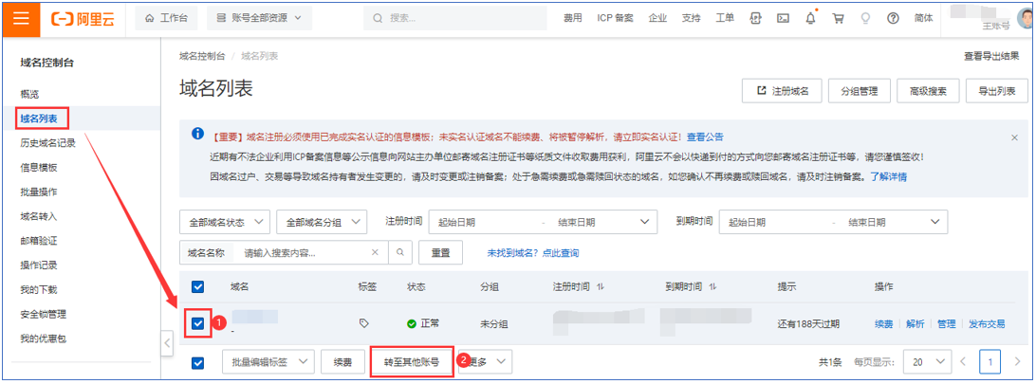Viewport: 1036px width, 384px height.
Task: Click the magnifier search icon beside domain name field
Action: (x=401, y=253)
